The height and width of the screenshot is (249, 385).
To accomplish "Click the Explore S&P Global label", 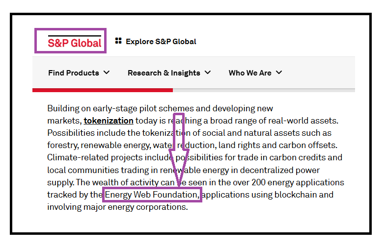I will (161, 41).
